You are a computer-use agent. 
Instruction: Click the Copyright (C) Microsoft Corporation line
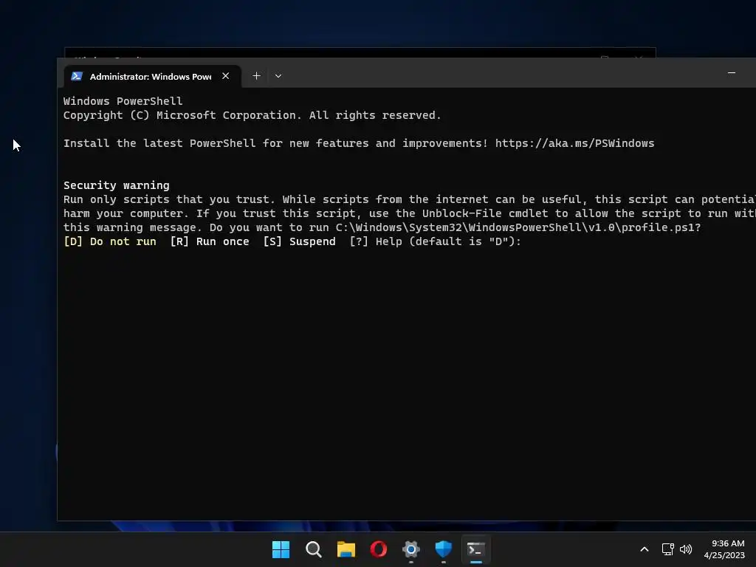252,115
